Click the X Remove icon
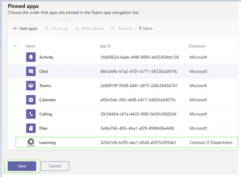241x177 pixels. tap(113, 28)
